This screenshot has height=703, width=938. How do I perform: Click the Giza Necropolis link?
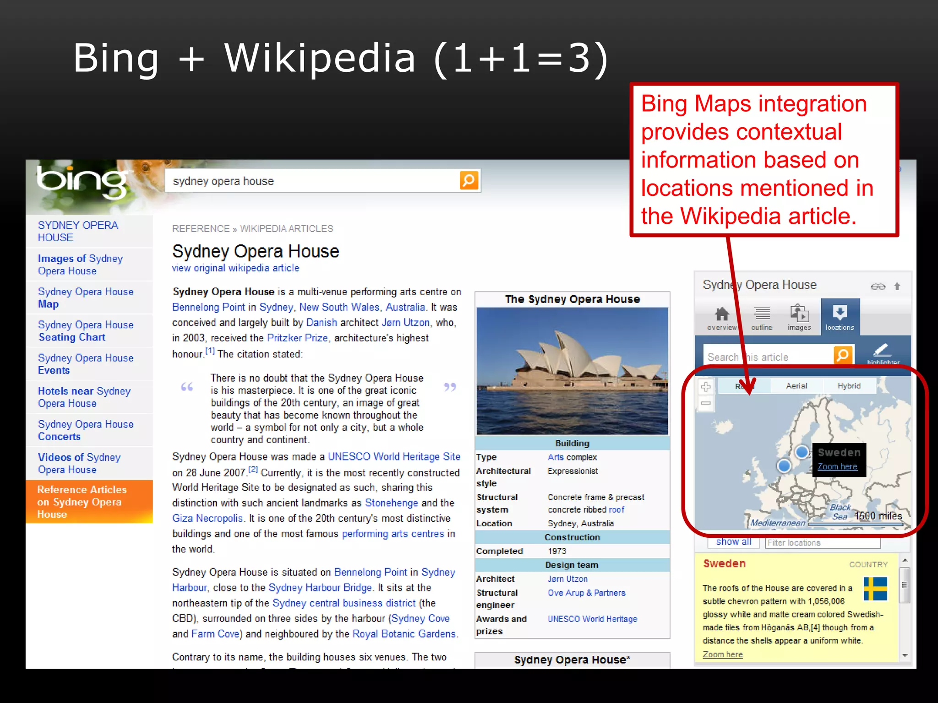tap(207, 519)
